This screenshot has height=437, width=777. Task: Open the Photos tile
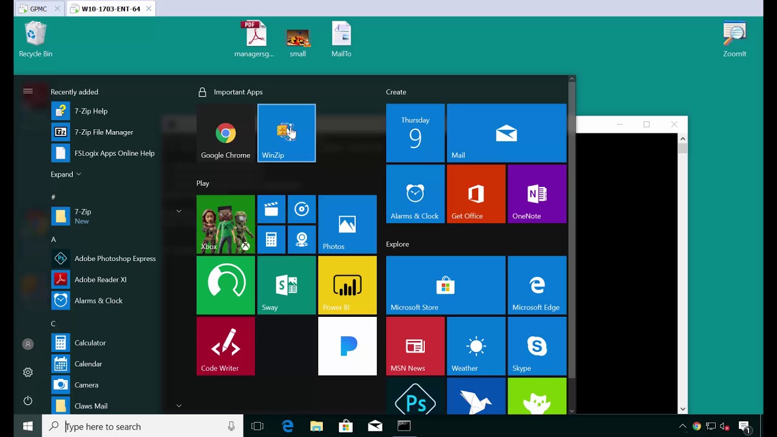coord(347,224)
